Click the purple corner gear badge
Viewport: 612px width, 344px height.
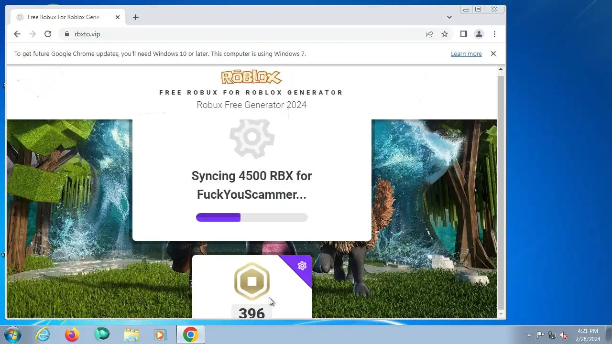pos(302,266)
